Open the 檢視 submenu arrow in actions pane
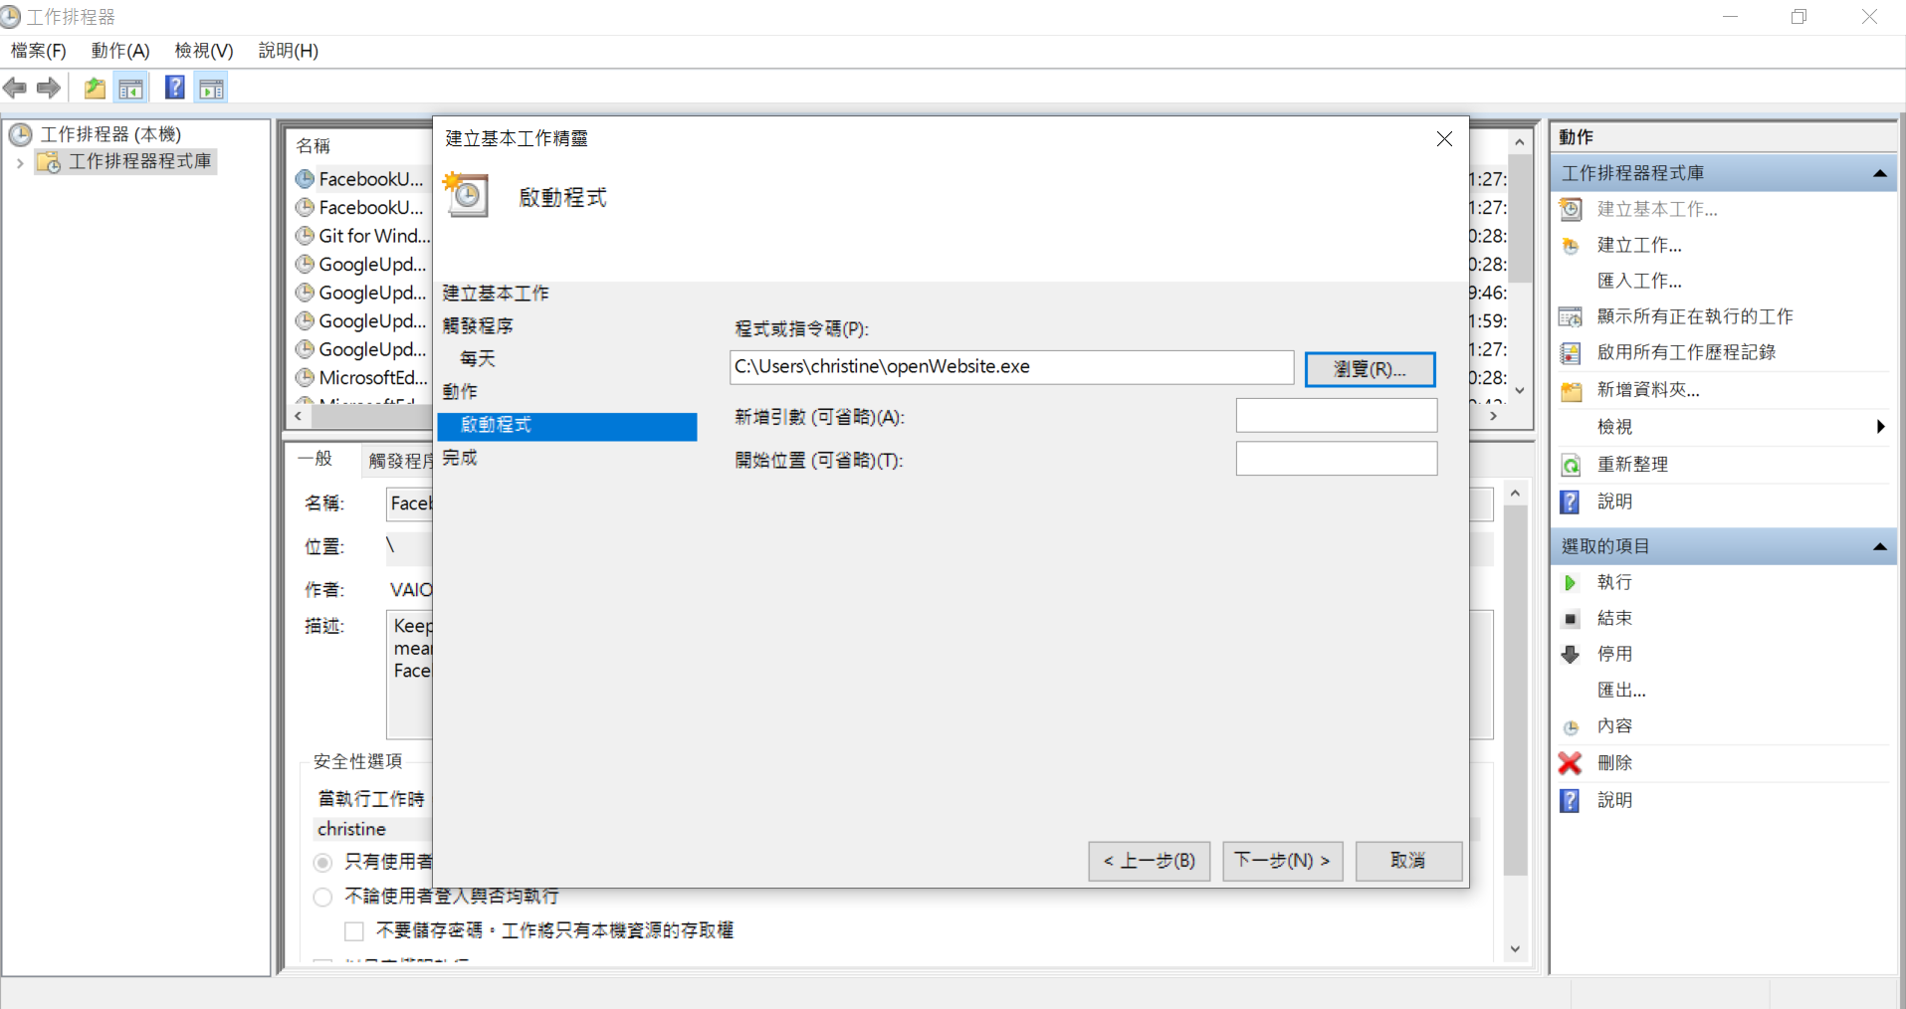Viewport: 1906px width, 1009px height. tap(1879, 427)
